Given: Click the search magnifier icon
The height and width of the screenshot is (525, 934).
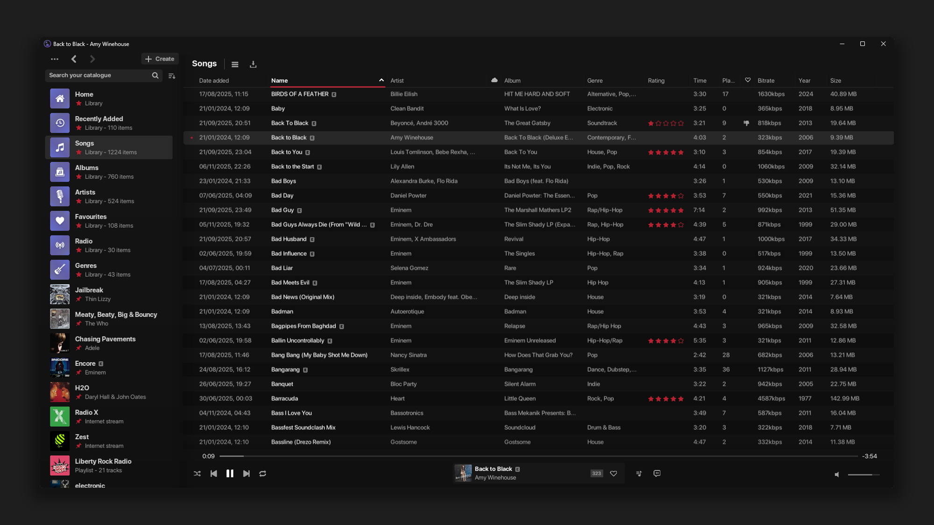Looking at the screenshot, I should click(x=155, y=75).
